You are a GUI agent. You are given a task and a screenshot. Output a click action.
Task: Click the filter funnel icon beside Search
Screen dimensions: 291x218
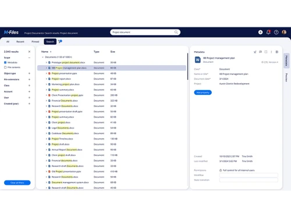60,41
